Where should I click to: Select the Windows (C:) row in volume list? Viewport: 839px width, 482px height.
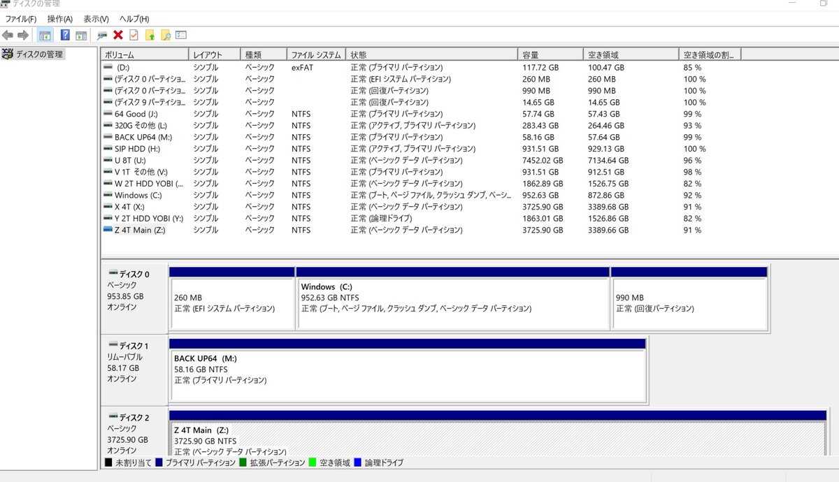(x=138, y=196)
